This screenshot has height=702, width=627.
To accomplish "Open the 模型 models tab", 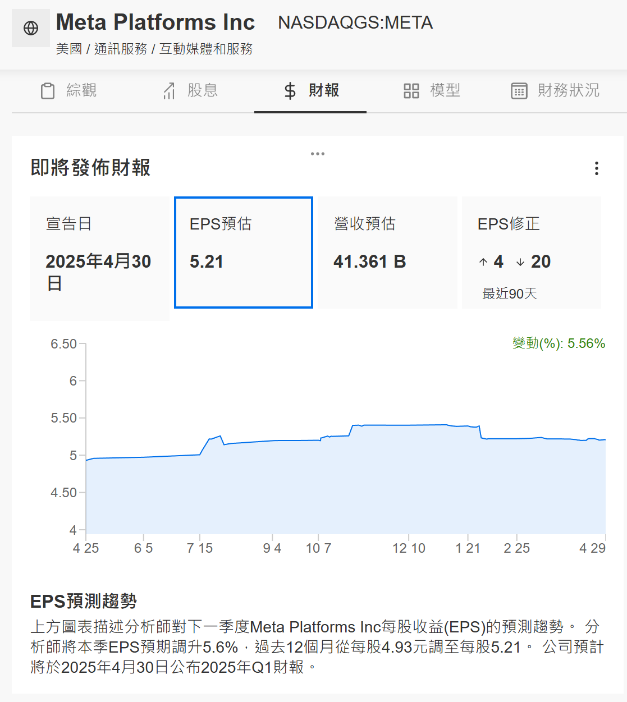I will [432, 90].
